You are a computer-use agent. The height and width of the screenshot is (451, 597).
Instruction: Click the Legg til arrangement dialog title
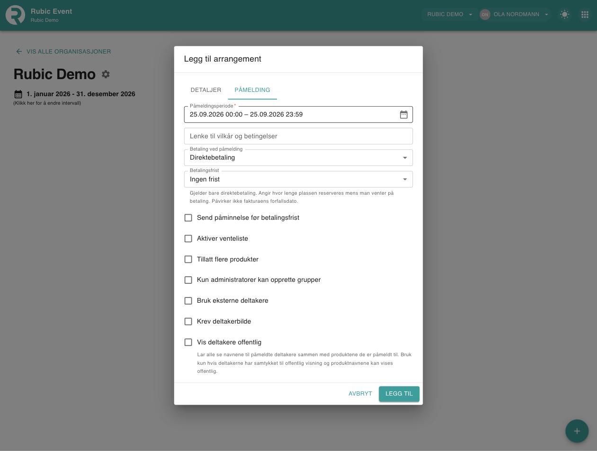point(223,59)
